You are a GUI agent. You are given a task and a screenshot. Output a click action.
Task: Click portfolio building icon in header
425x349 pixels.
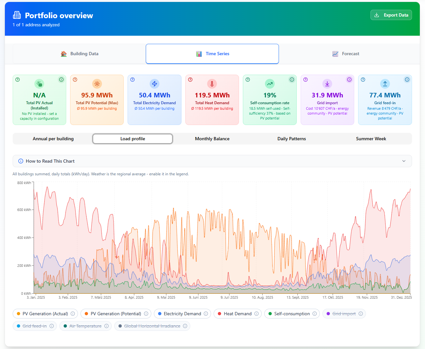coord(17,15)
